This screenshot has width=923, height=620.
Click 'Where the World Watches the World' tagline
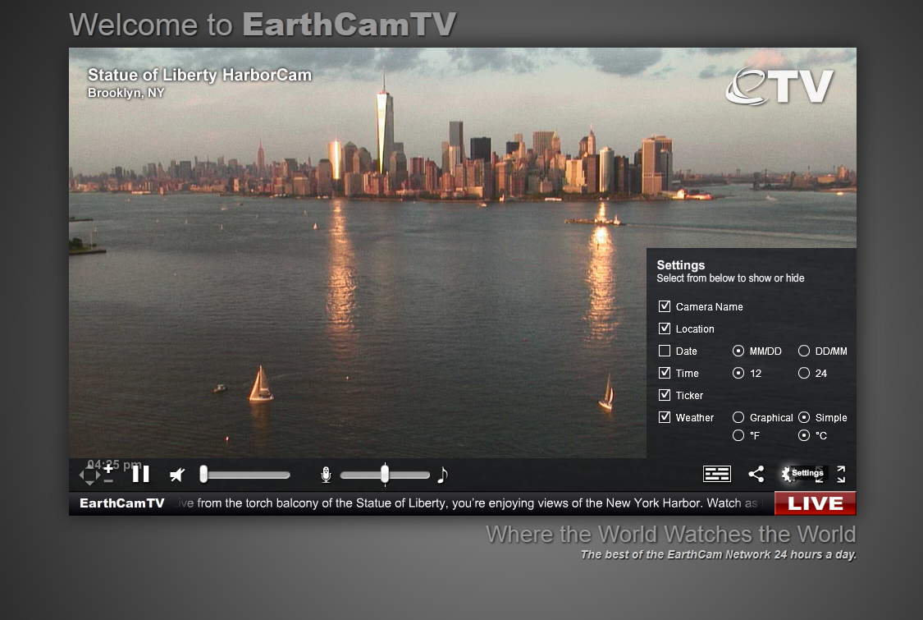(x=670, y=535)
